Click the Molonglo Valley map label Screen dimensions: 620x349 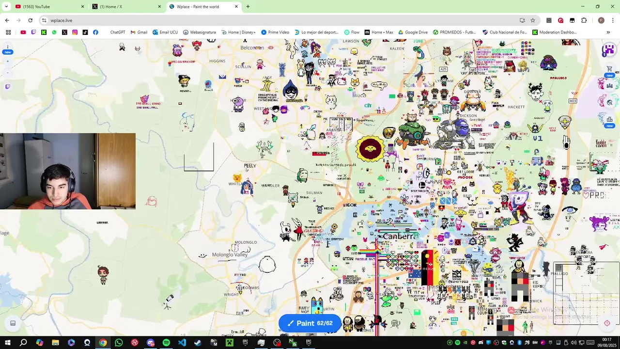230,255
